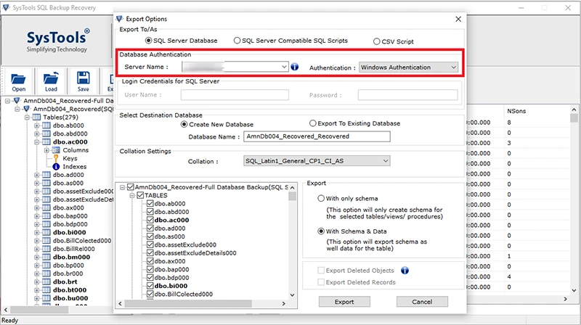The image size is (581, 325).
Task: Click the User Name input field
Action: click(235, 95)
